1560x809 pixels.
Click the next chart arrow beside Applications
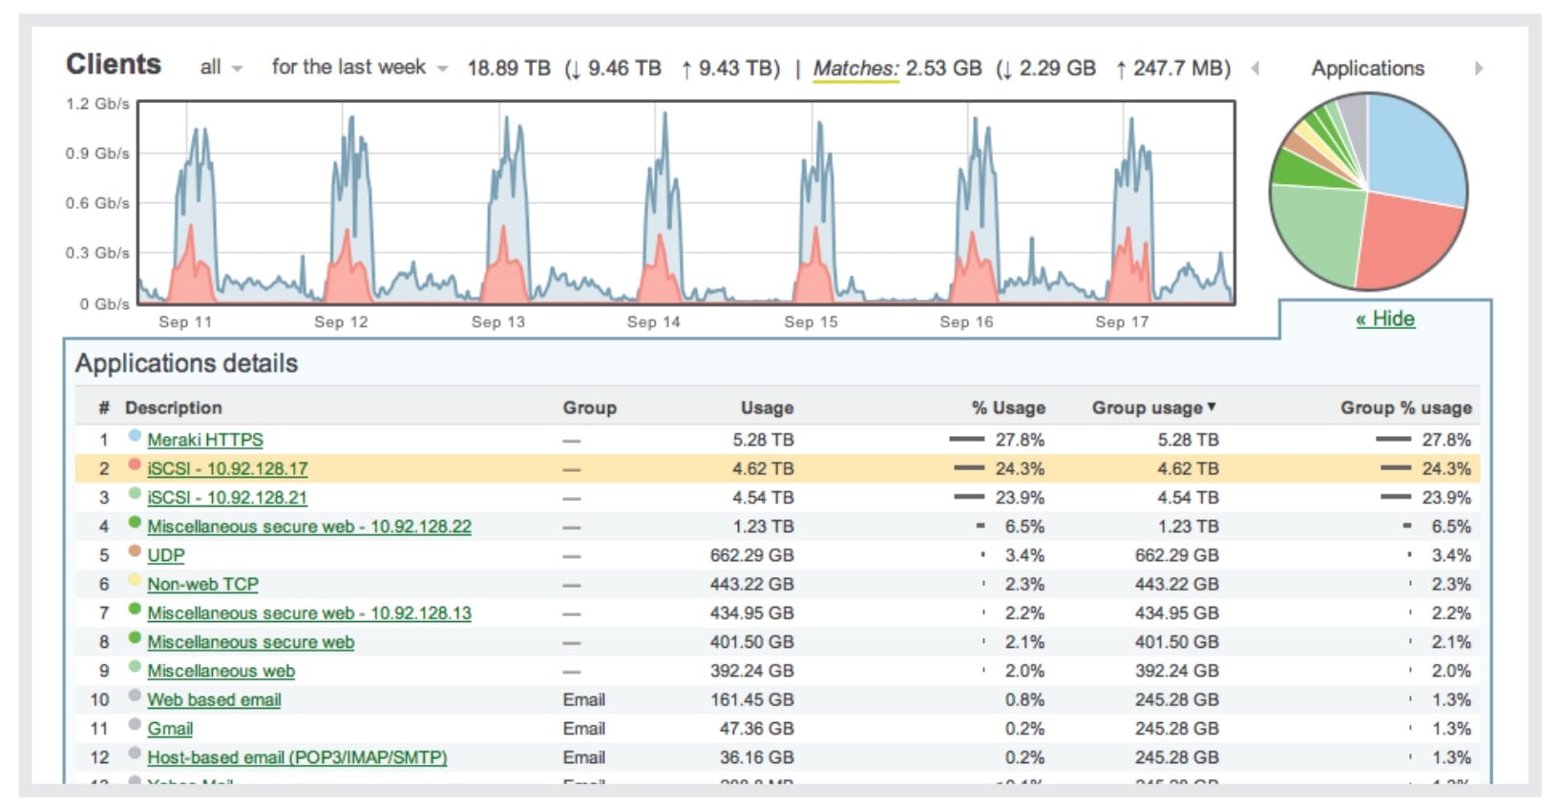point(1479,68)
